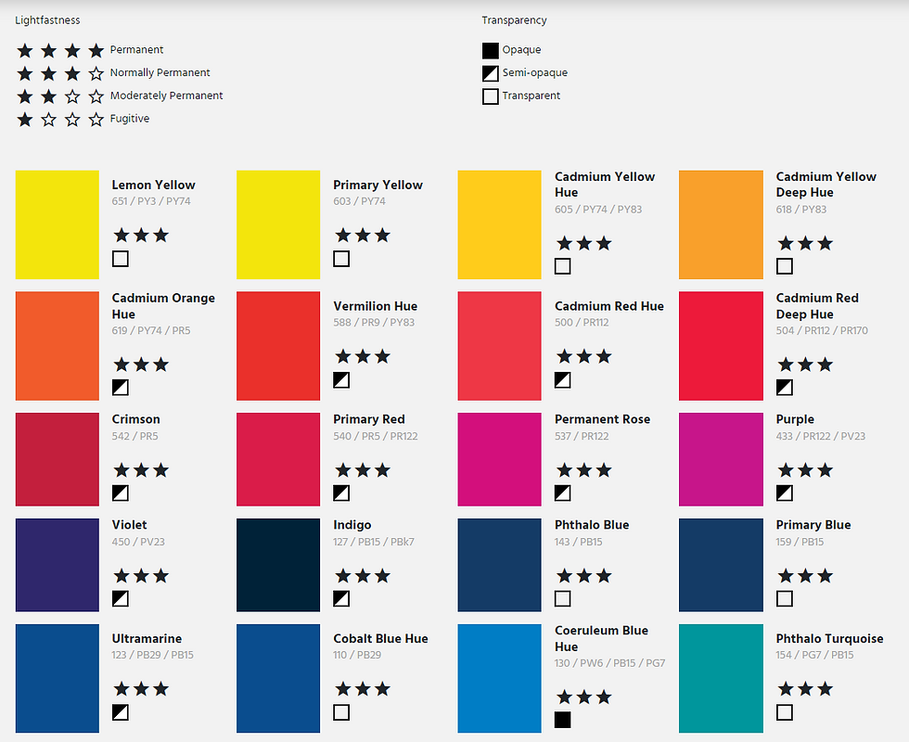This screenshot has width=909, height=742.
Task: Click the Lemon Yellow color swatch
Action: 58,224
